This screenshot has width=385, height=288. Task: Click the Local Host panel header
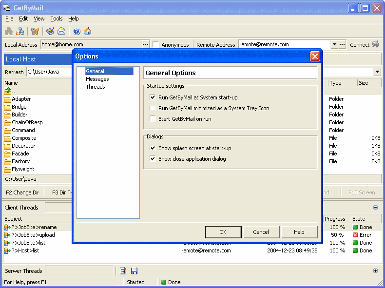(x=38, y=59)
